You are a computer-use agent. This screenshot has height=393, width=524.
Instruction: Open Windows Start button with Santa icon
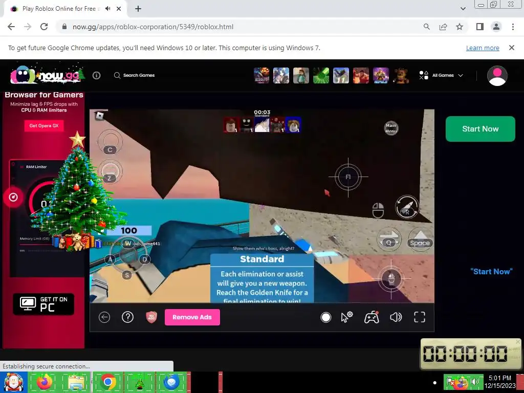pyautogui.click(x=14, y=382)
